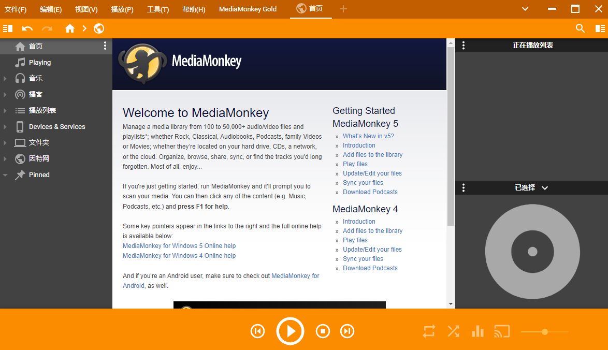Open the cast to device icon
The image size is (608, 350).
click(x=502, y=331)
